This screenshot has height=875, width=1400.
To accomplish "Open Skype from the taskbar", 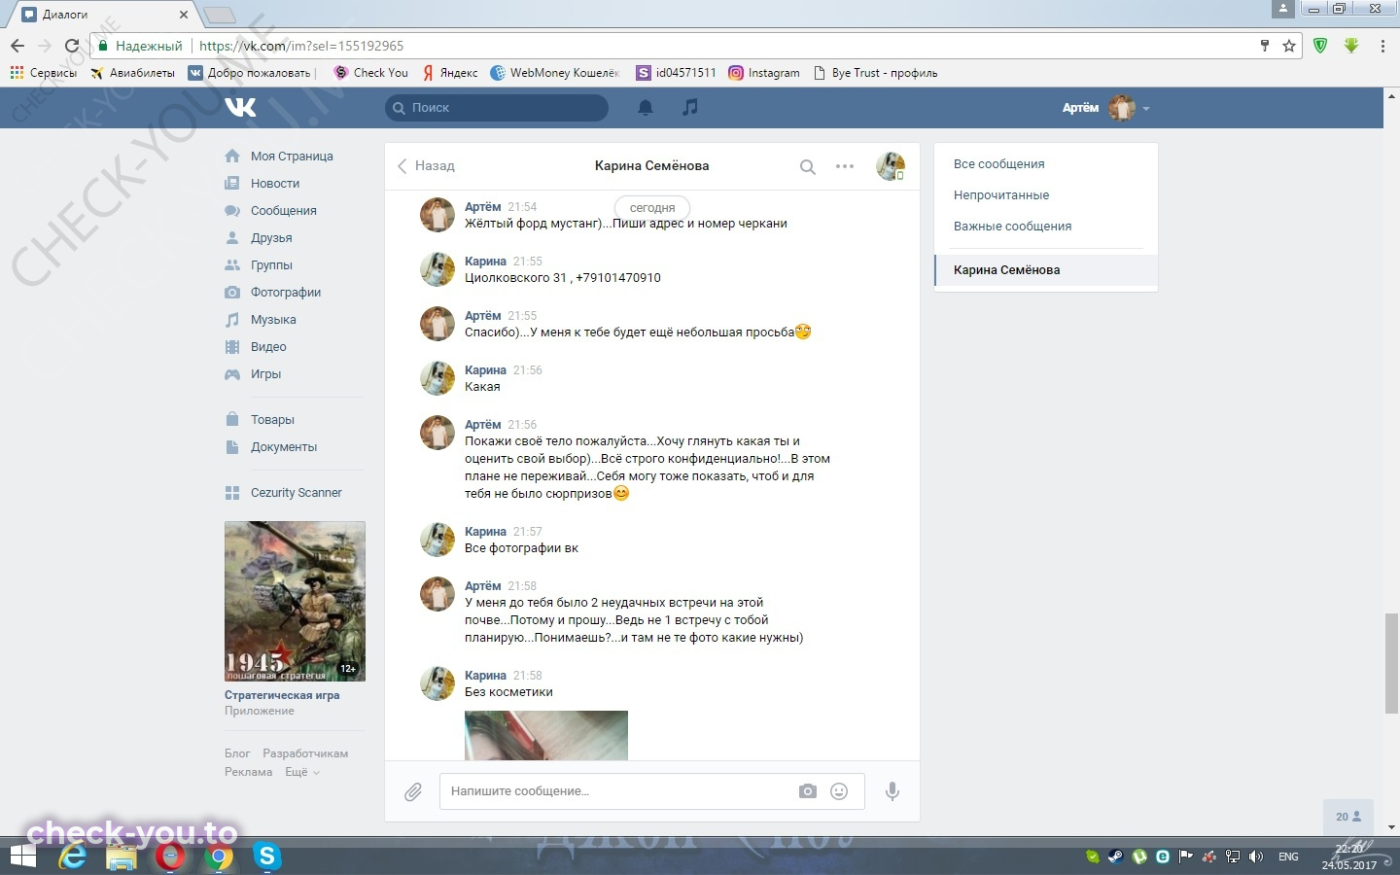I will (x=266, y=857).
